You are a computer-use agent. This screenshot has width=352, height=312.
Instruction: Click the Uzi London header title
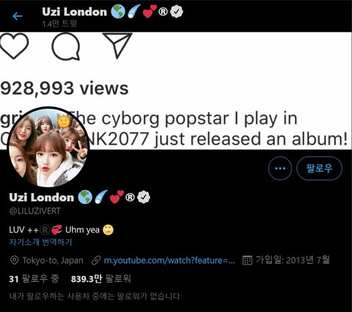(74, 12)
